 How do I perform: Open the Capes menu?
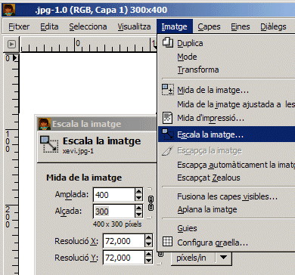click(x=209, y=26)
